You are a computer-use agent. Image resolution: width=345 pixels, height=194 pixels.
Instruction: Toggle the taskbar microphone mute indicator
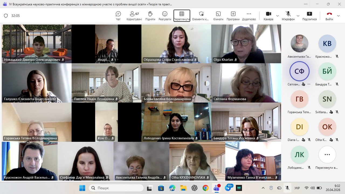point(288,188)
